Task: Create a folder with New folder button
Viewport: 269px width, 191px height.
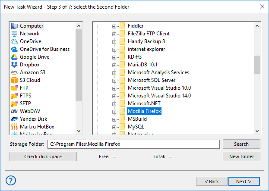Action: pyautogui.click(x=241, y=157)
